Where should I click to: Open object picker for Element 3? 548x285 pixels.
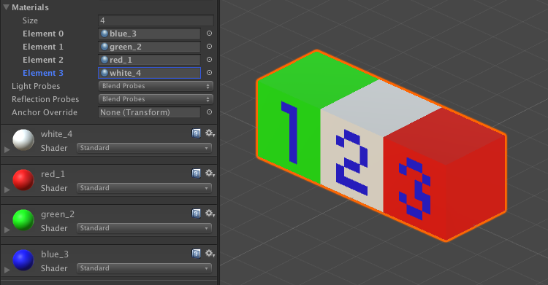point(209,73)
